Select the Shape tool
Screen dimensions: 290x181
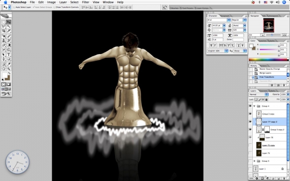click(x=9, y=59)
